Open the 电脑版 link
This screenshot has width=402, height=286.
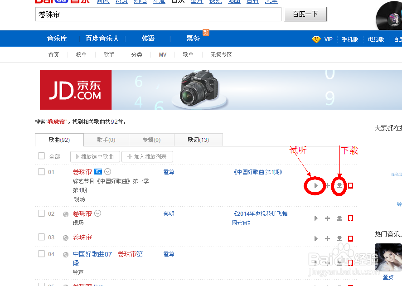pos(376,39)
